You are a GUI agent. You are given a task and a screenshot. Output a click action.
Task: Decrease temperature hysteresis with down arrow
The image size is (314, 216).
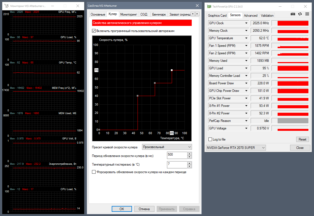190,166
